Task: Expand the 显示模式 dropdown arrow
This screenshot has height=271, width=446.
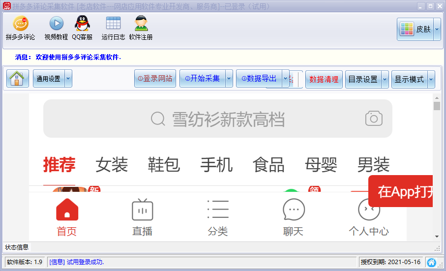Action: (431, 79)
